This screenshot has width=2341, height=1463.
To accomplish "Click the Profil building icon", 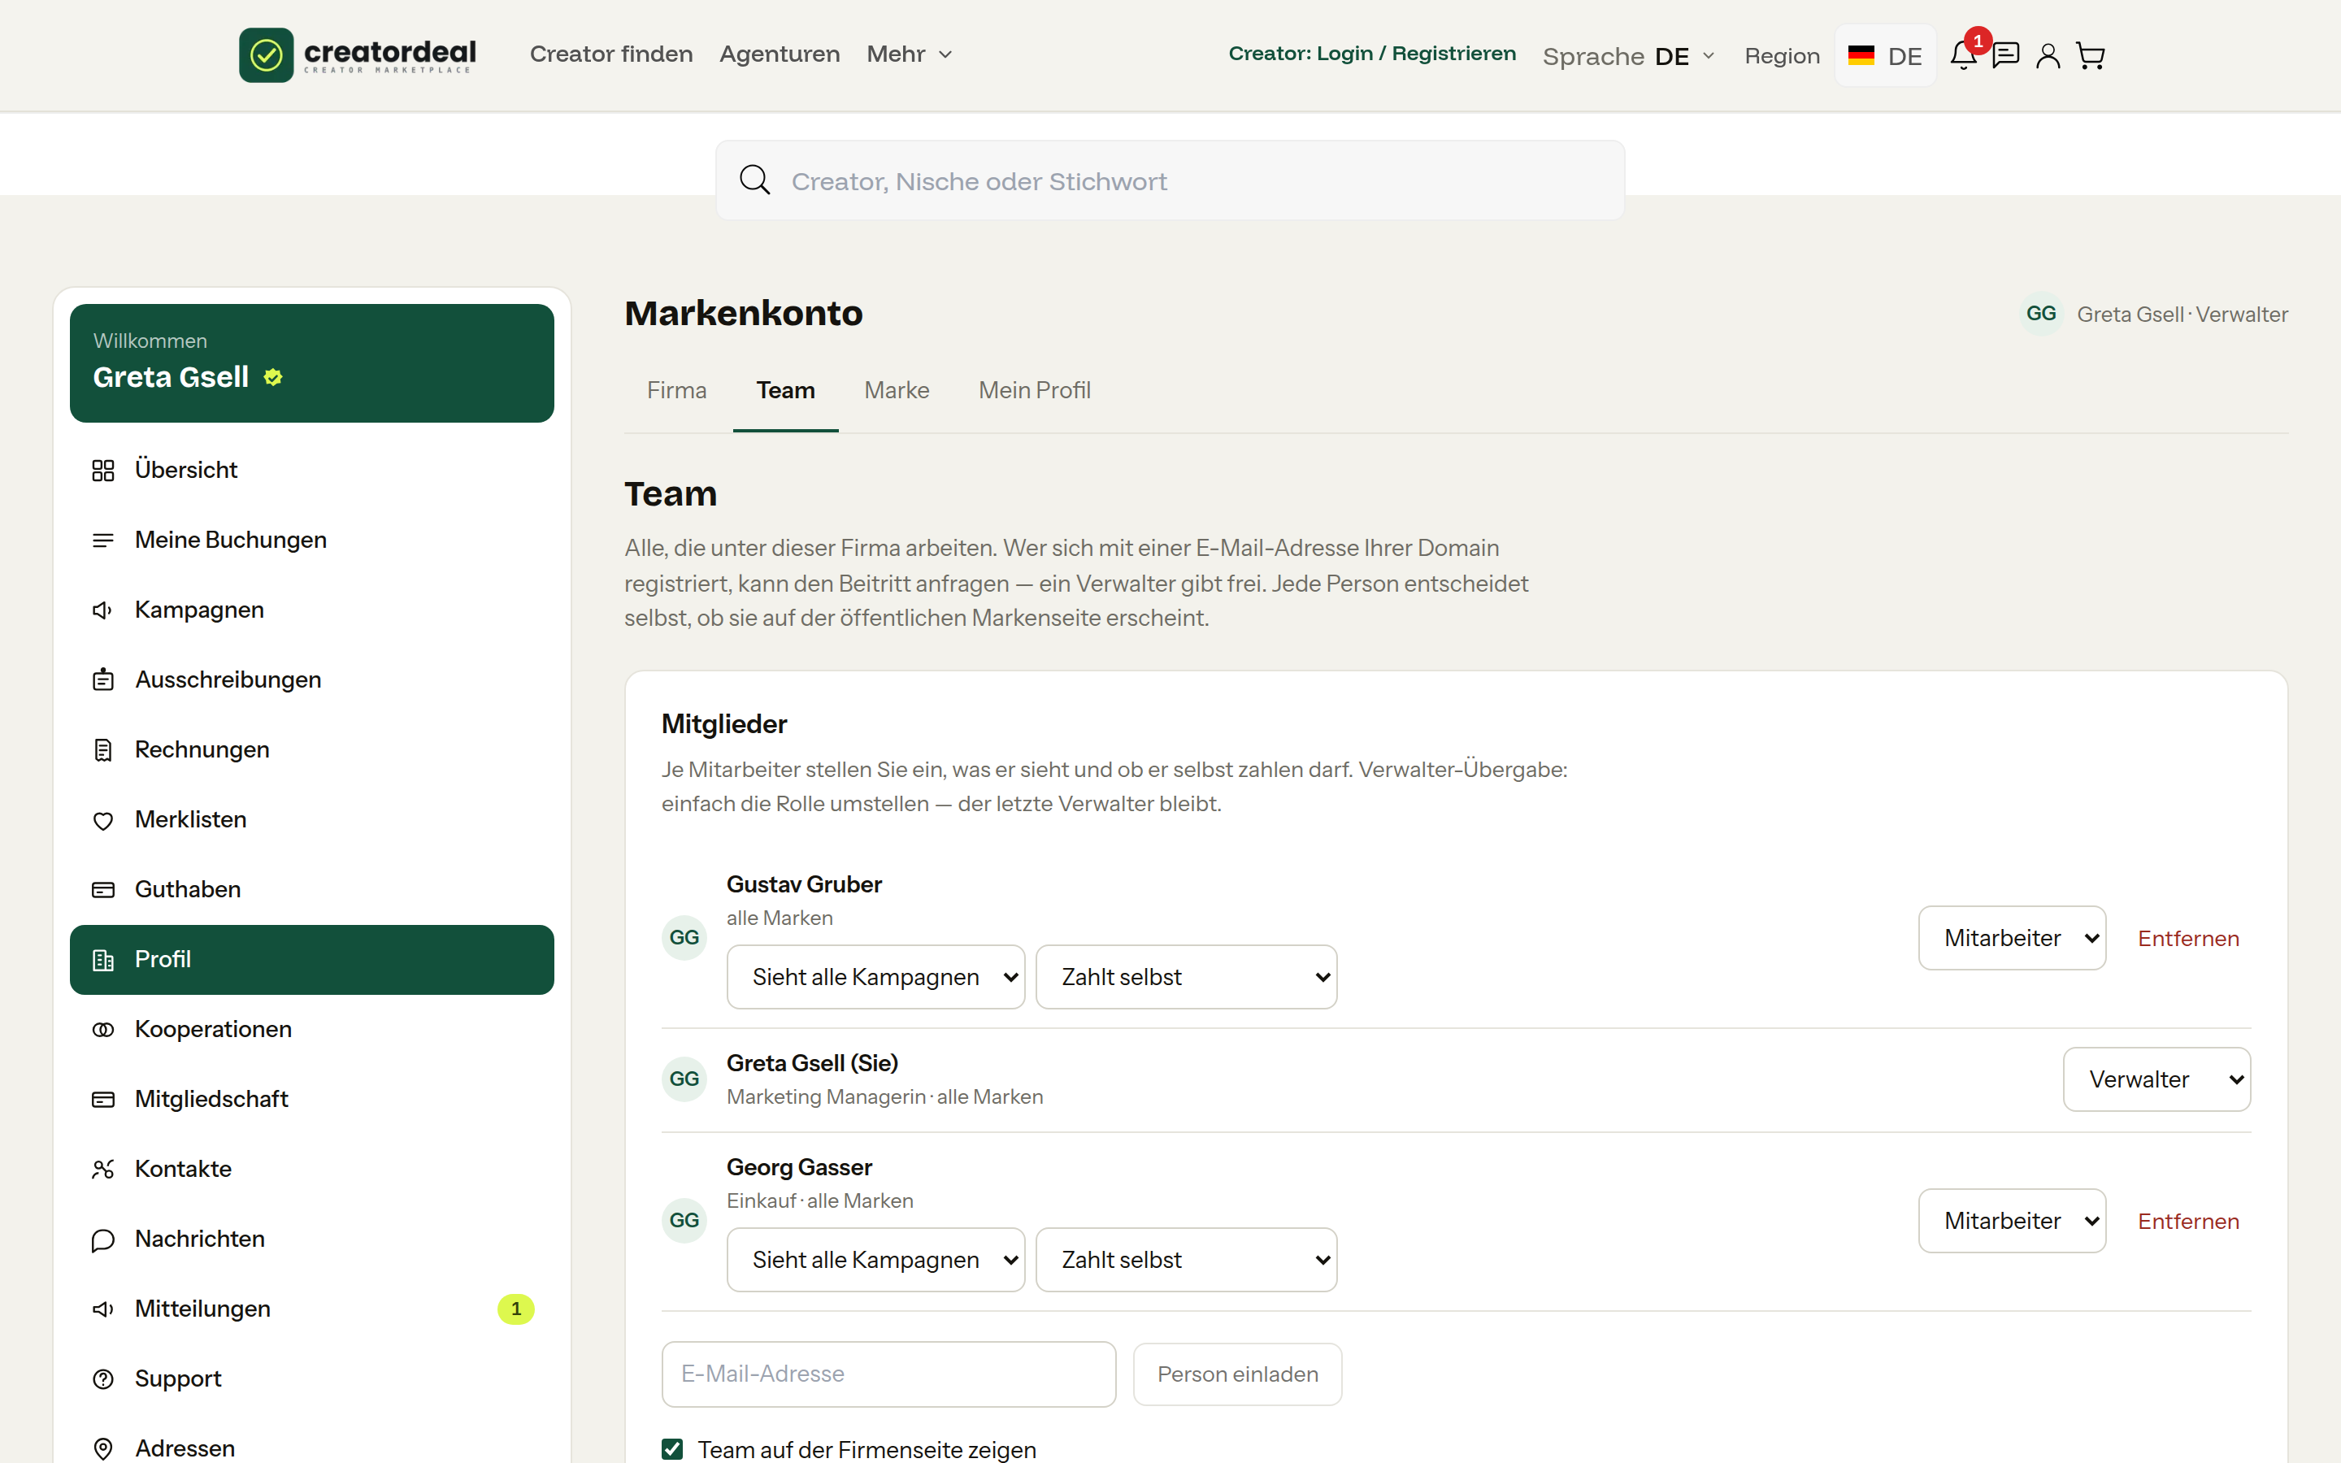I will pyautogui.click(x=103, y=960).
